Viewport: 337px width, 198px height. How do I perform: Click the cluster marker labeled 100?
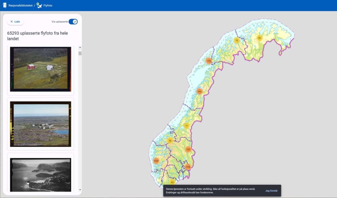point(188,149)
